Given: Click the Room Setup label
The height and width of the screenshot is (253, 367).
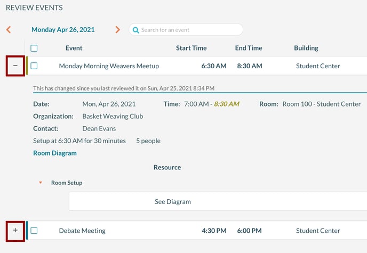Looking at the screenshot, I should point(67,183).
